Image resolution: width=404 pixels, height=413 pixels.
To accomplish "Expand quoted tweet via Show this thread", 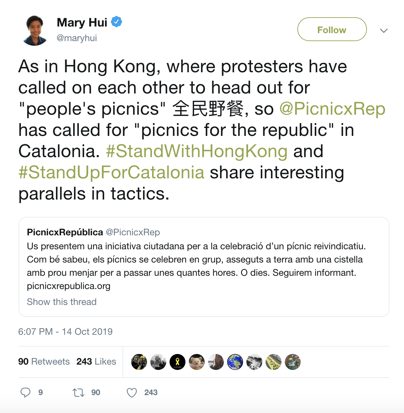I will click(62, 302).
